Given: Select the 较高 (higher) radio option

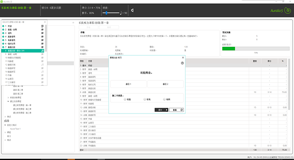Looking at the screenshot, I should pyautogui.click(x=125, y=99).
